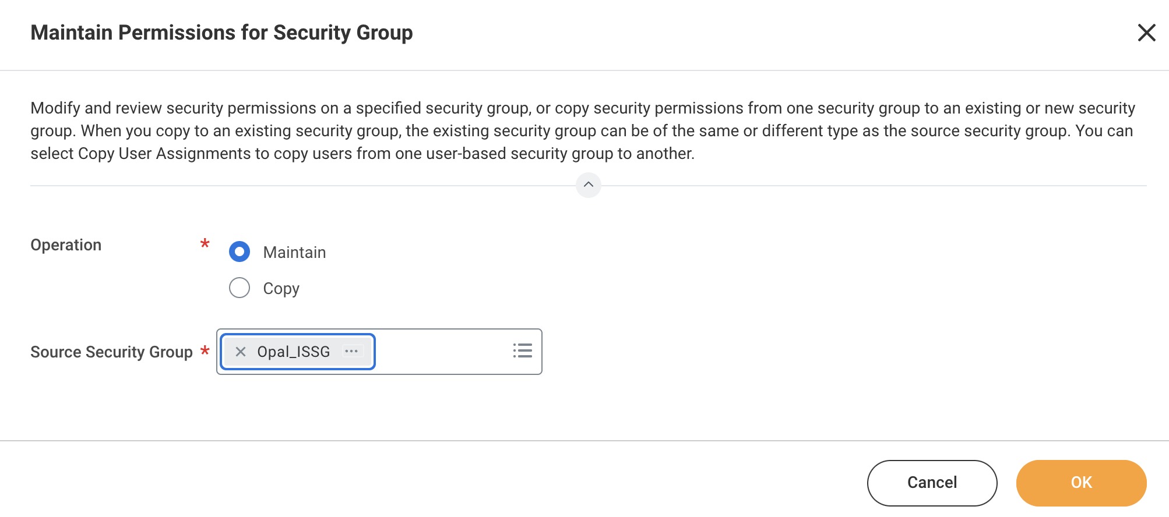
Task: Click the required asterisk beside Operation
Action: coord(205,243)
